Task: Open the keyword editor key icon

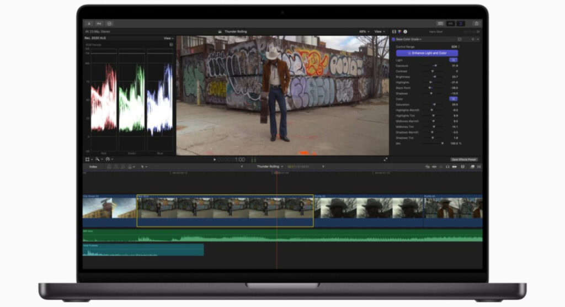Action: [x=99, y=23]
